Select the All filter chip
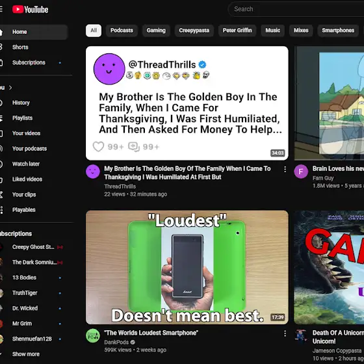This screenshot has width=364, height=364. [94, 31]
